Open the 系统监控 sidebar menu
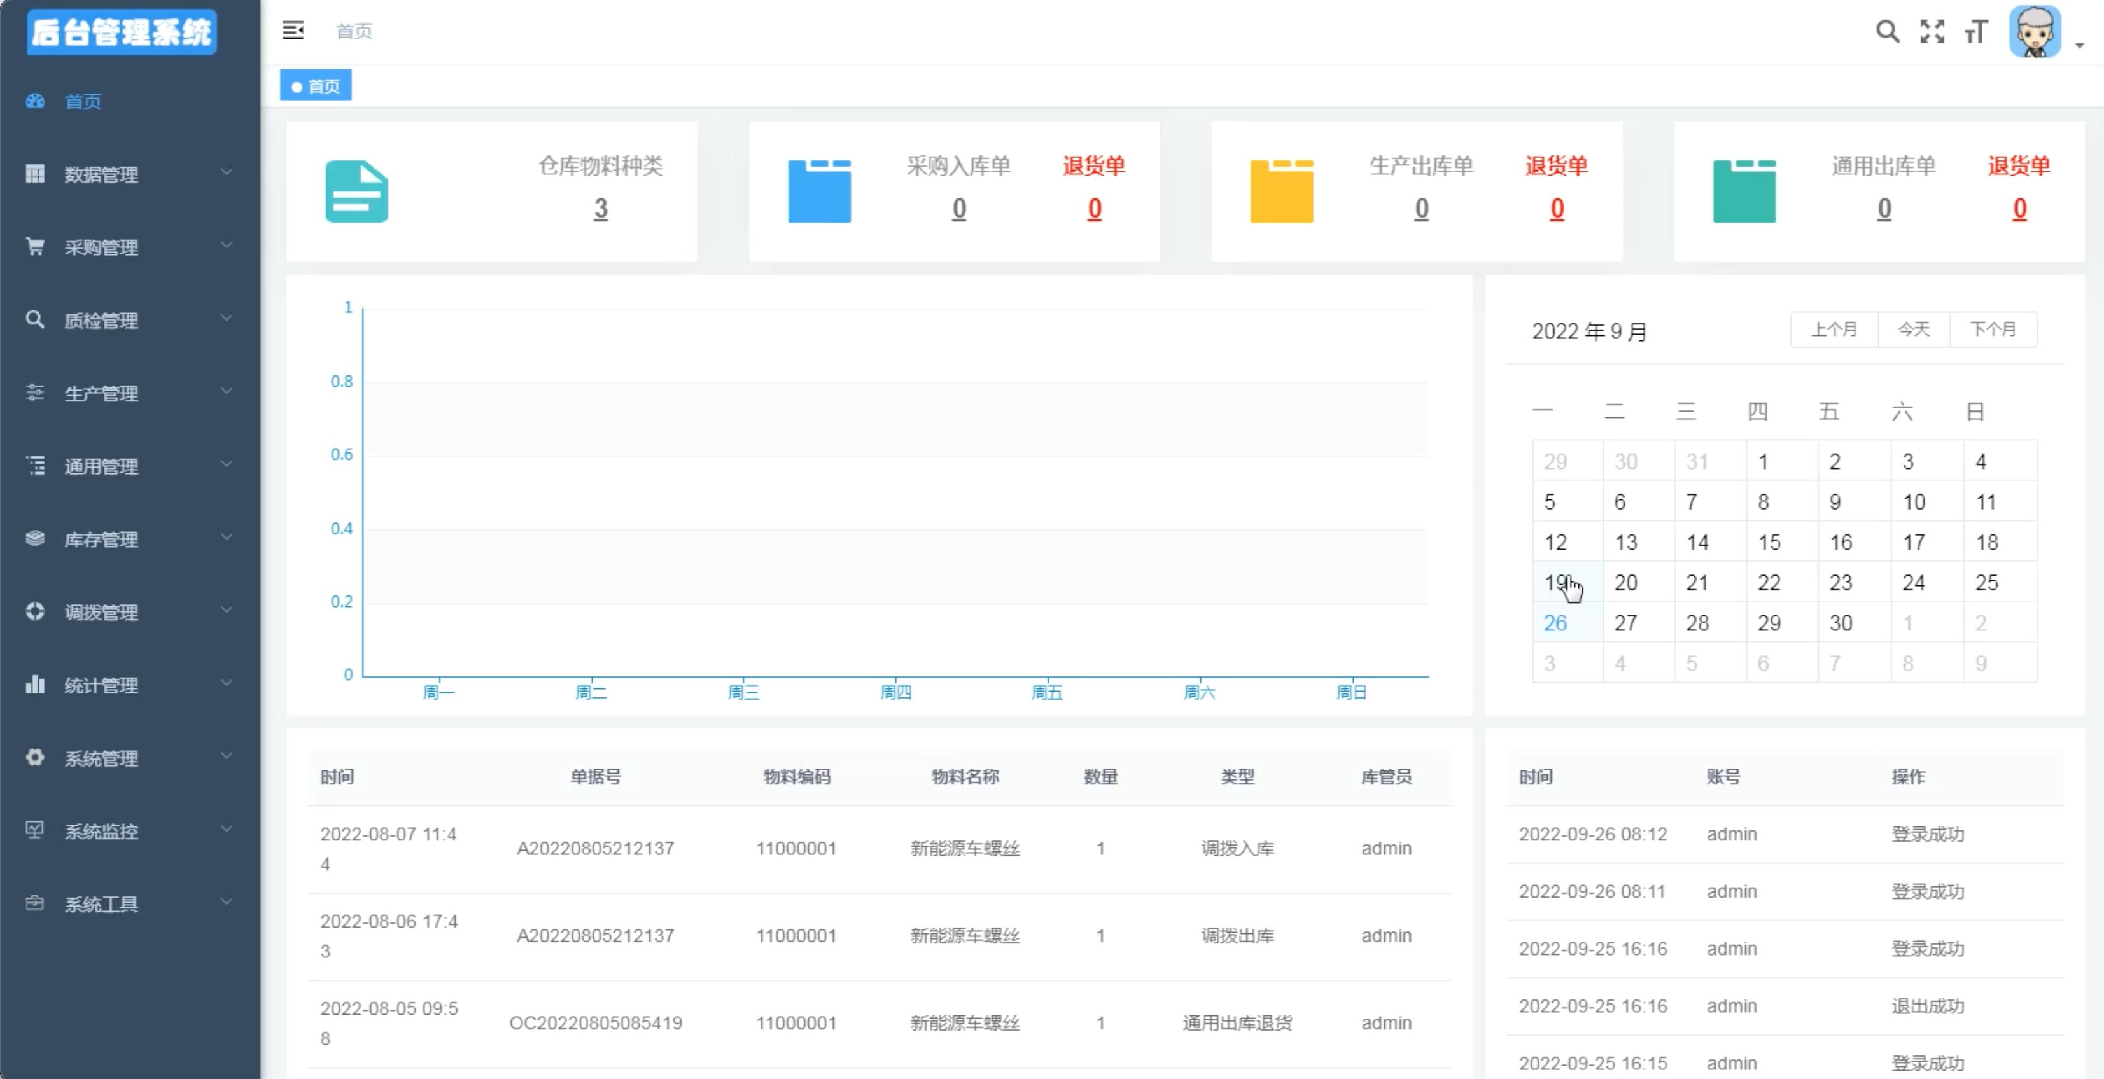The image size is (2104, 1079). (x=130, y=831)
